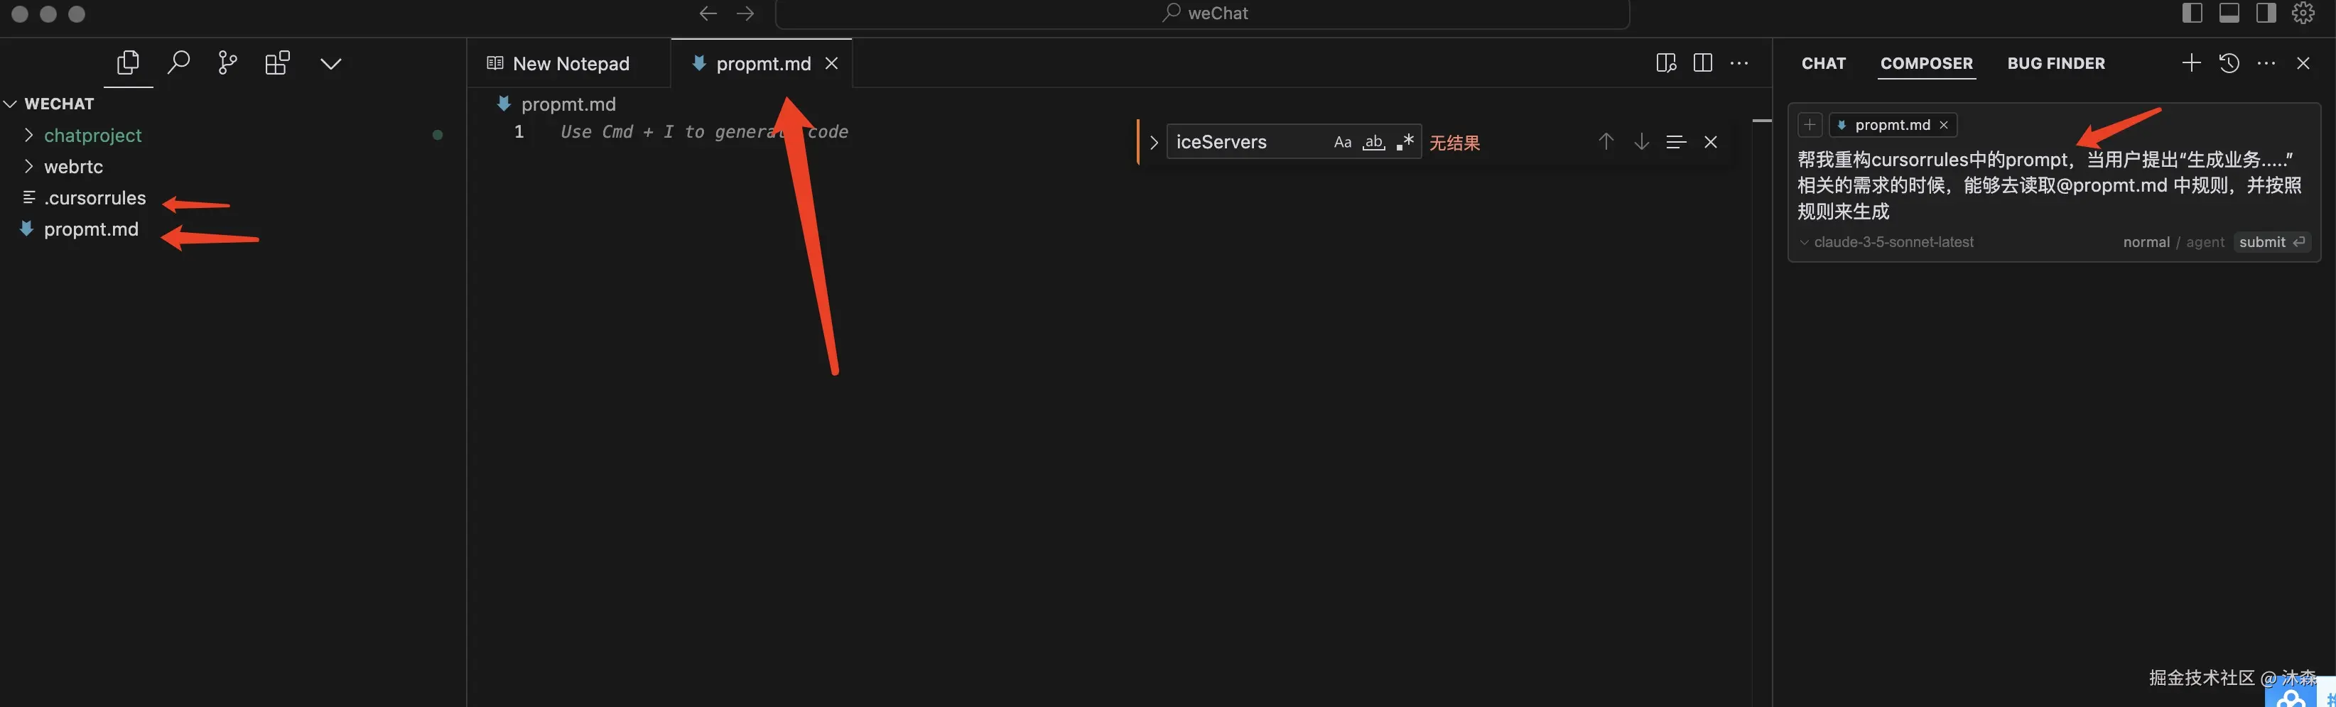Viewport: 2336px width, 707px height.
Task: Open the .cursorrules file
Action: pos(94,197)
